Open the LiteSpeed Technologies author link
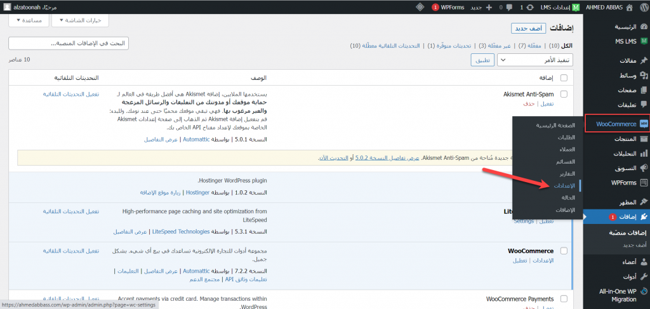This screenshot has height=309, width=650. click(181, 232)
